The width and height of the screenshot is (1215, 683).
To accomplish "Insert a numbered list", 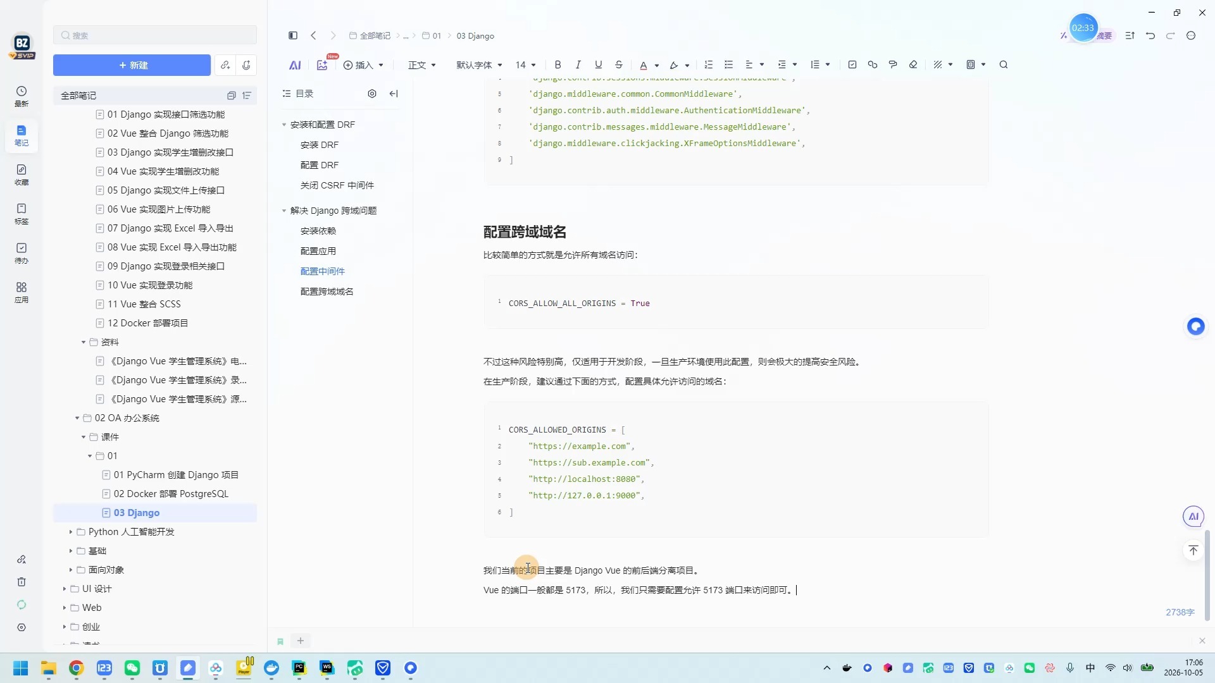I will click(x=709, y=65).
